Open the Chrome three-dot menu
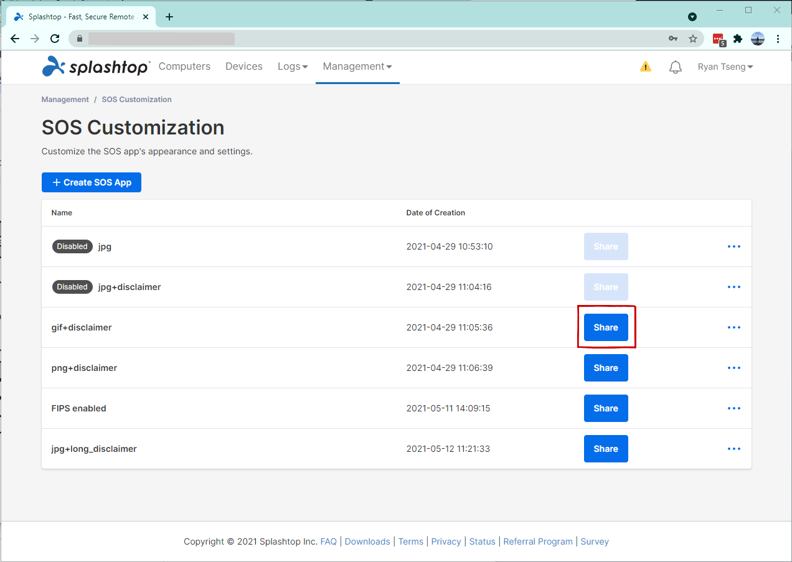 pos(778,39)
